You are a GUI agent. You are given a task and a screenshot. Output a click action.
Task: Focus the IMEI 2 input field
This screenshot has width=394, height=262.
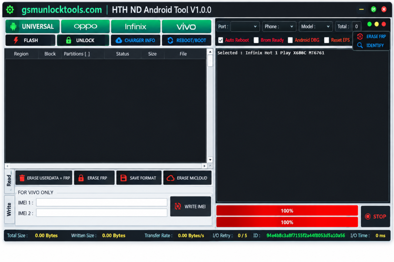click(x=102, y=213)
